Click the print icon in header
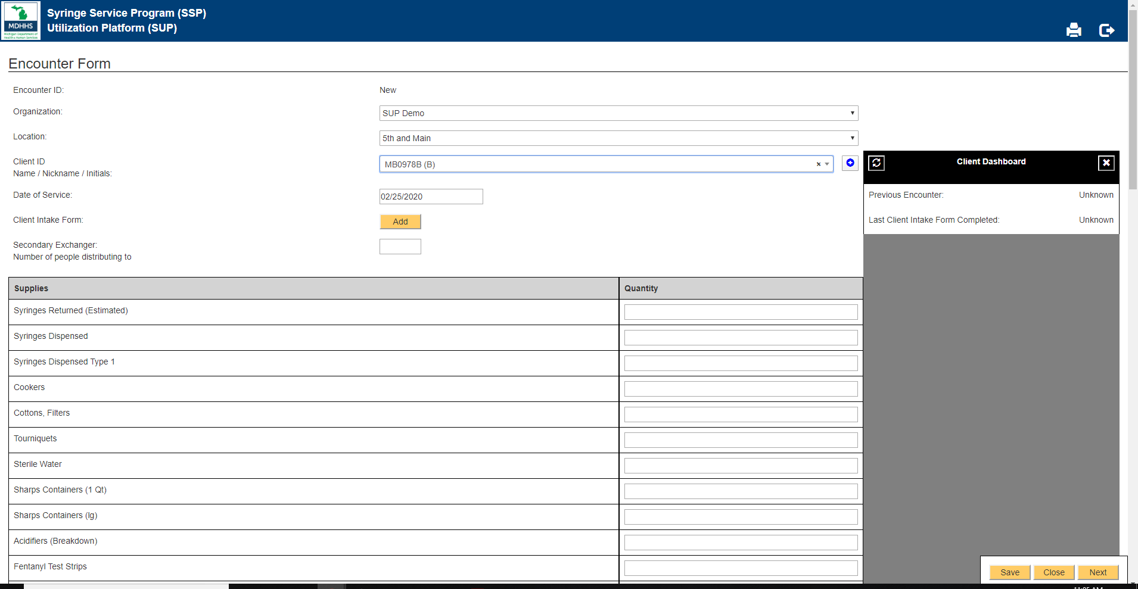Viewport: 1138px width, 589px height. pyautogui.click(x=1073, y=30)
